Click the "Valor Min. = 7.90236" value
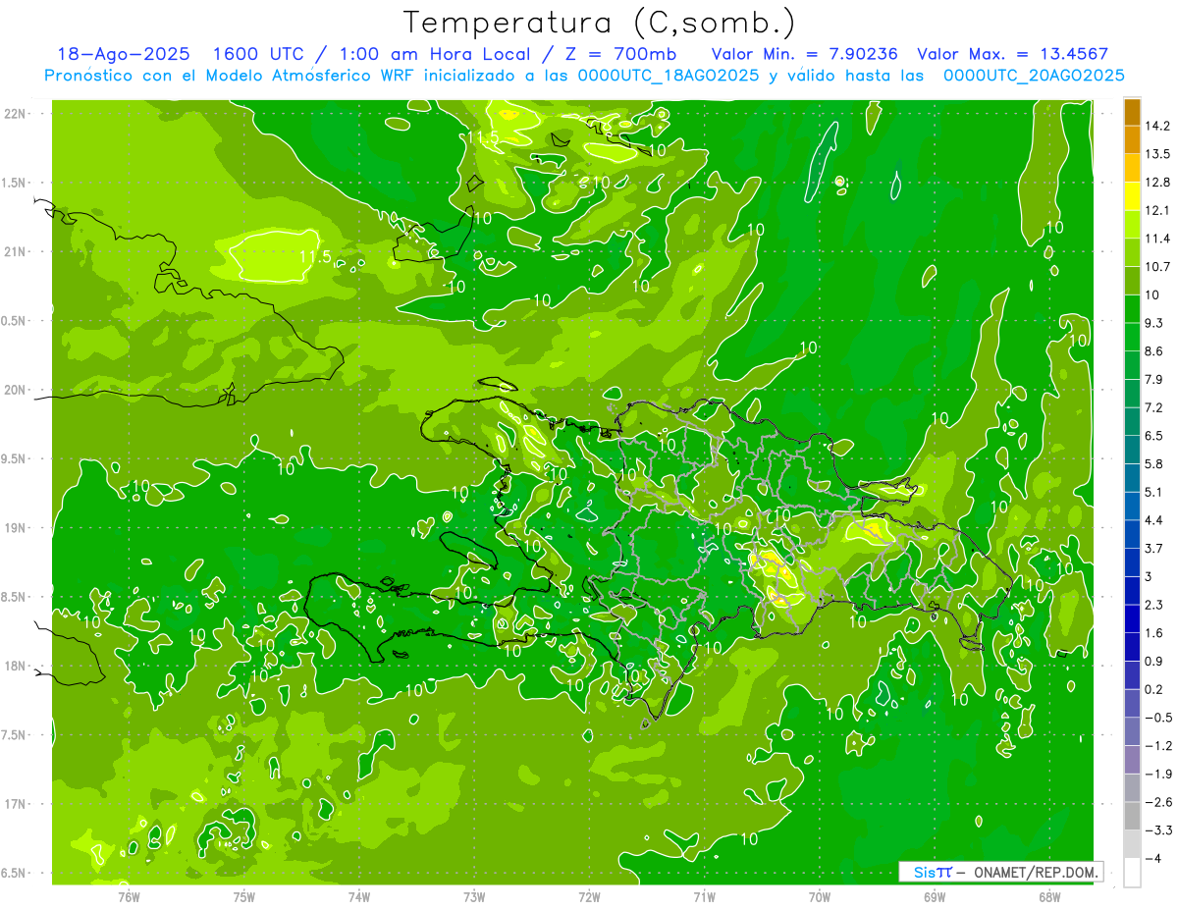This screenshot has width=1178, height=910. coord(804,54)
